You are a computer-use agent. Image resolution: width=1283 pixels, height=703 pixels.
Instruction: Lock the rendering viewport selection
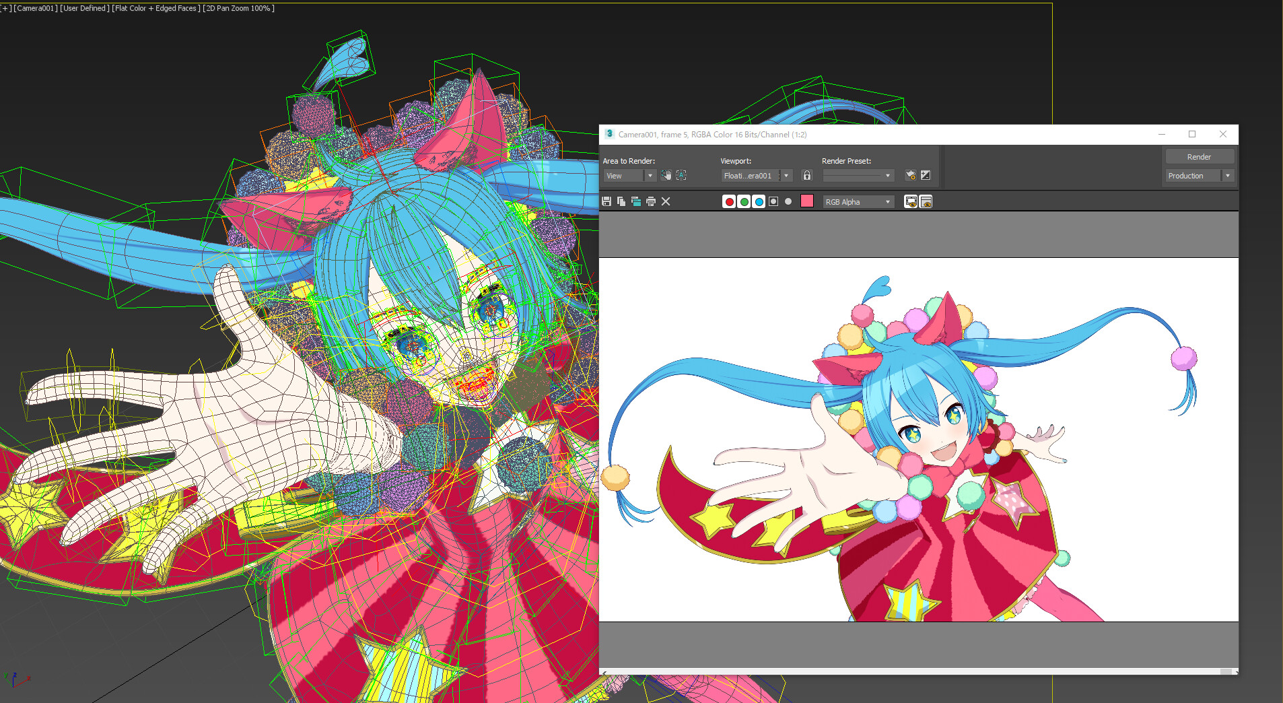tap(806, 175)
